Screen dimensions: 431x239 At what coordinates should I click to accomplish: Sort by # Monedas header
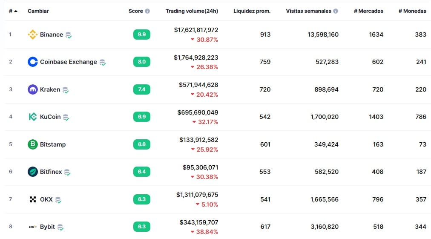coord(413,11)
